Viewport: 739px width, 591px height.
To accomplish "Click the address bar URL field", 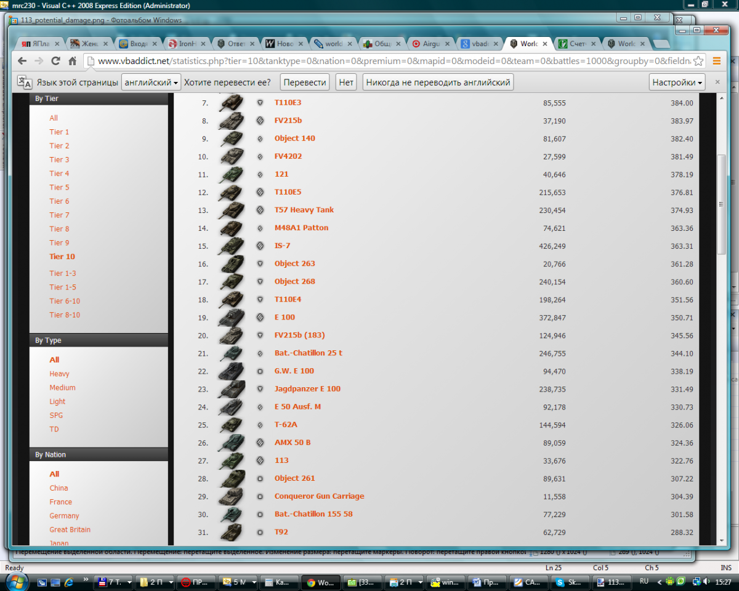I will [394, 61].
